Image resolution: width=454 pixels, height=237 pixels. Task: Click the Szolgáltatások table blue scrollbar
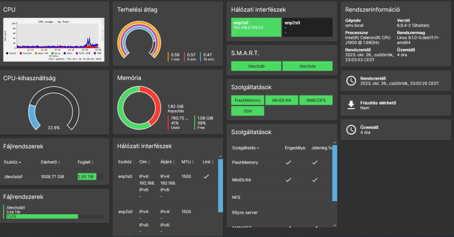pyautogui.click(x=335, y=173)
